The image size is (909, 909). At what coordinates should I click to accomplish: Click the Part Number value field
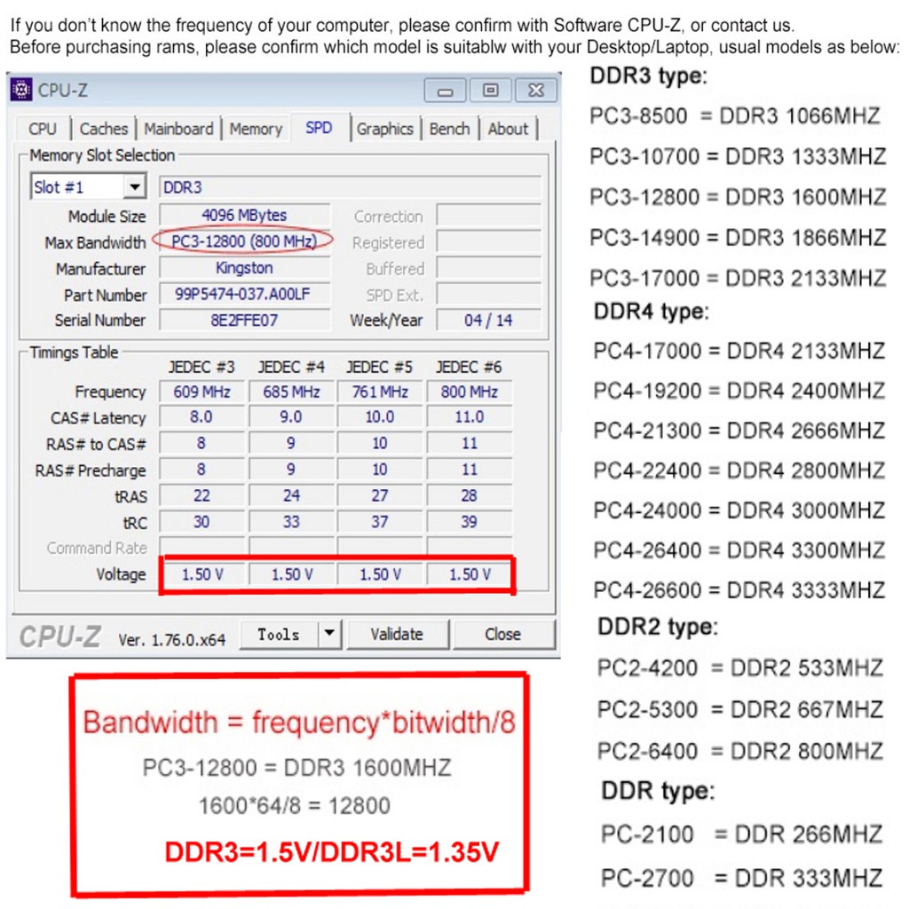pyautogui.click(x=243, y=295)
